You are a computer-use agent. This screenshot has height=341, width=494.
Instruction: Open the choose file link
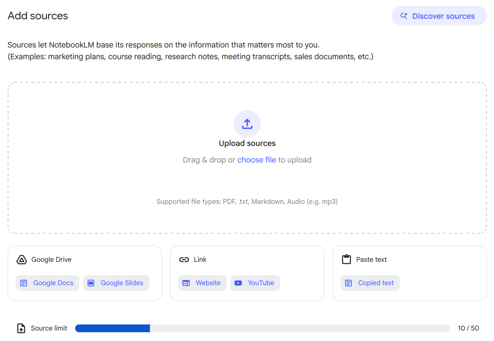tap(257, 160)
